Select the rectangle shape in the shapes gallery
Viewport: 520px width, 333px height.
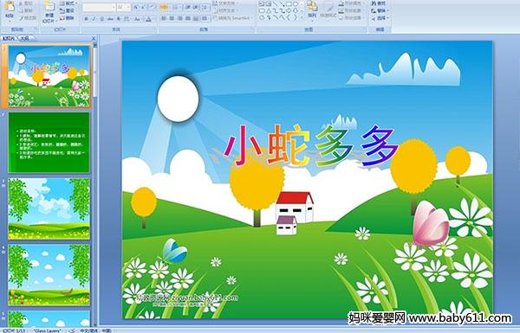(289, 4)
